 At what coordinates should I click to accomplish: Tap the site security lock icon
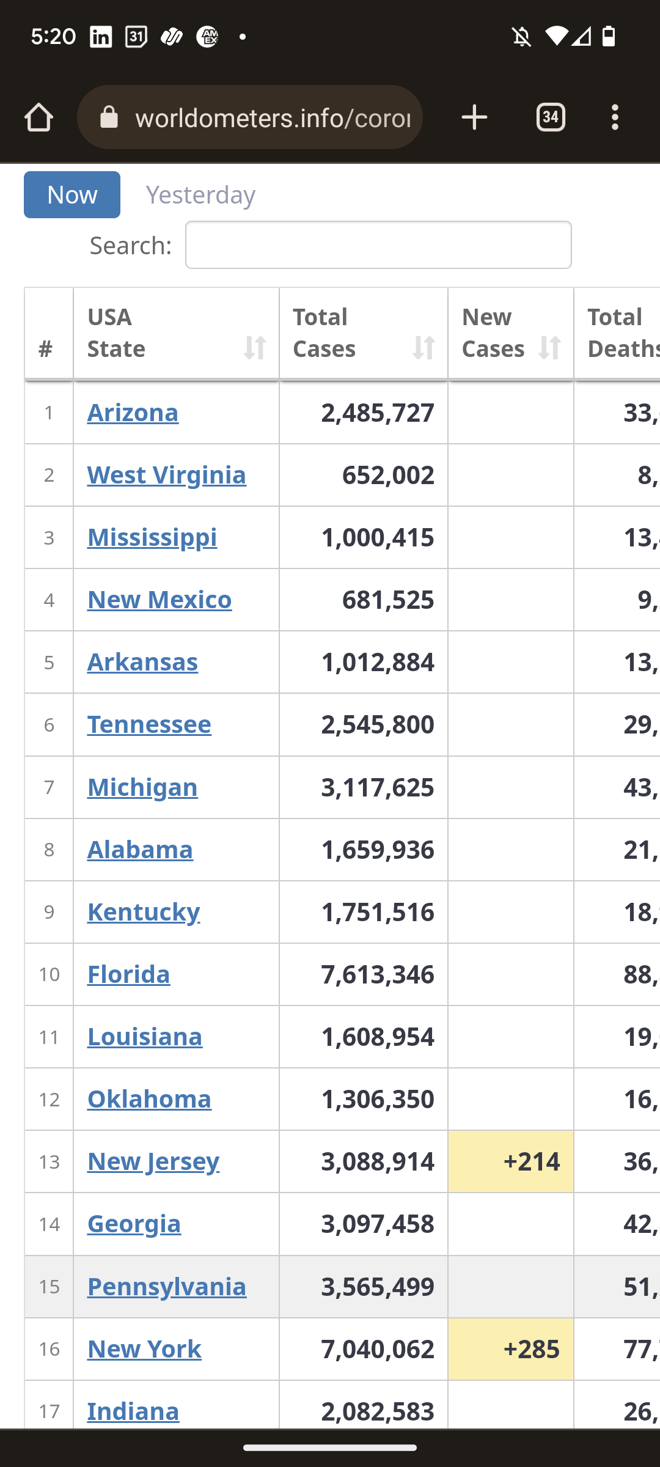click(109, 117)
